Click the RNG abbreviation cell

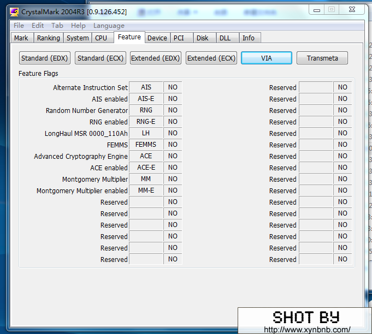[x=146, y=110]
